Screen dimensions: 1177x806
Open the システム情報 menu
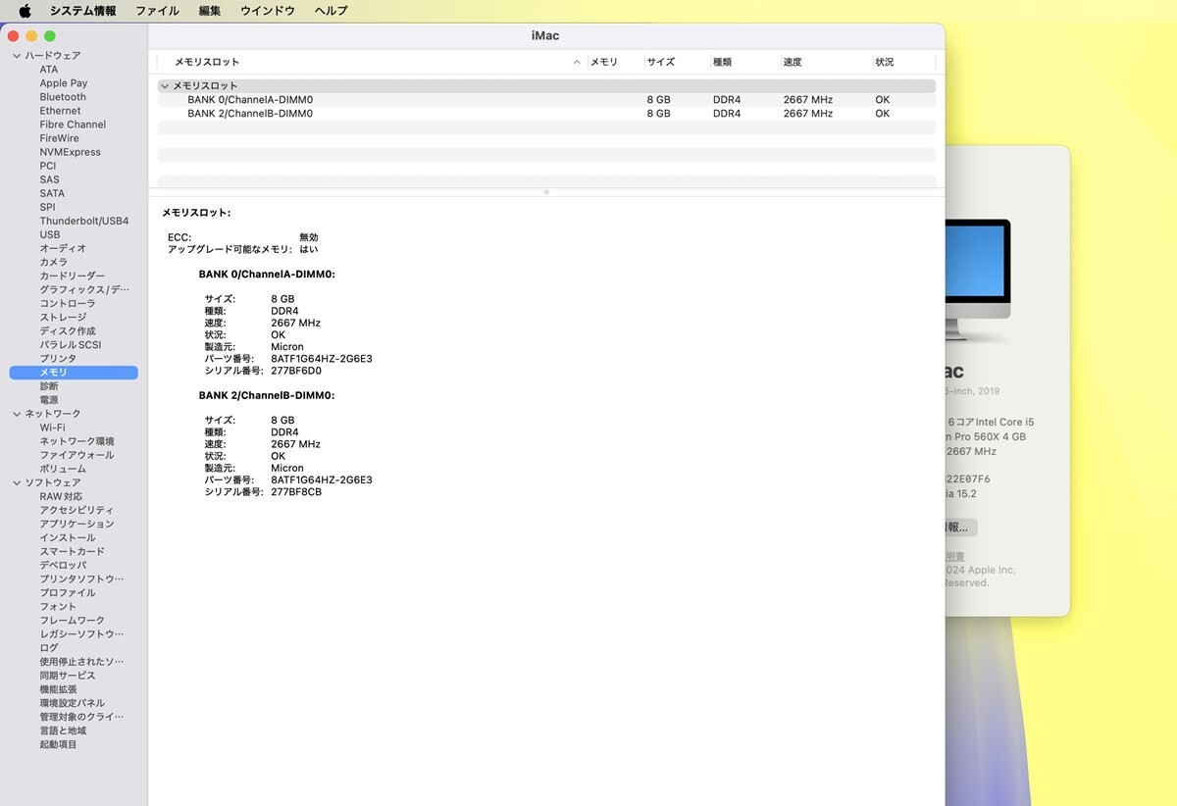click(x=82, y=11)
